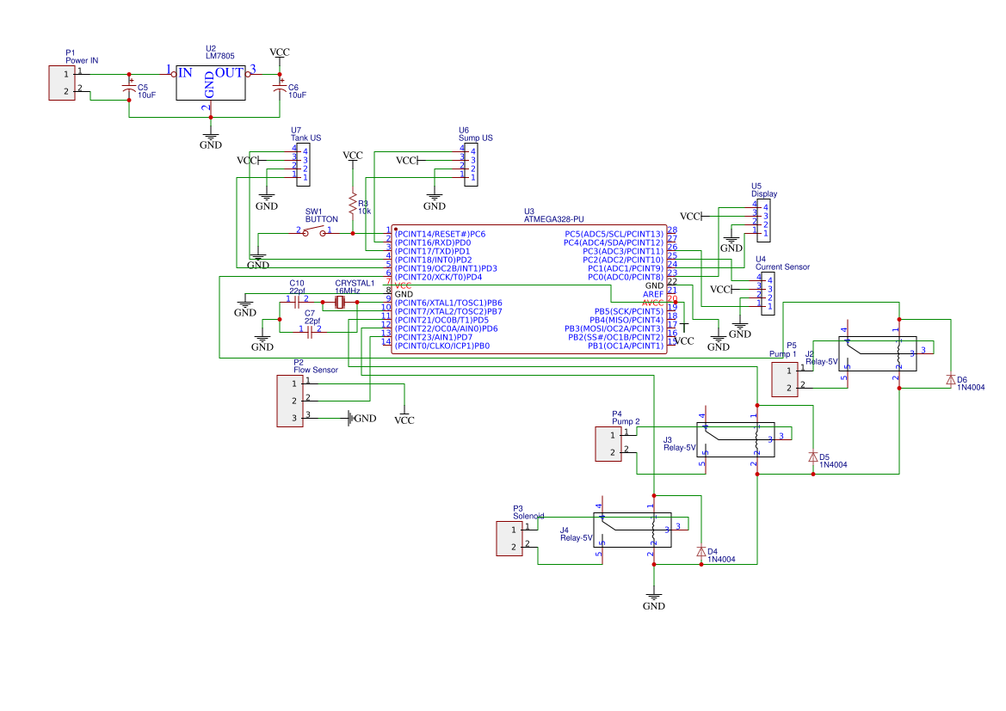Click GND symbol beside Flow Sensor pin 3
1006x711 pixels.
tap(361, 418)
